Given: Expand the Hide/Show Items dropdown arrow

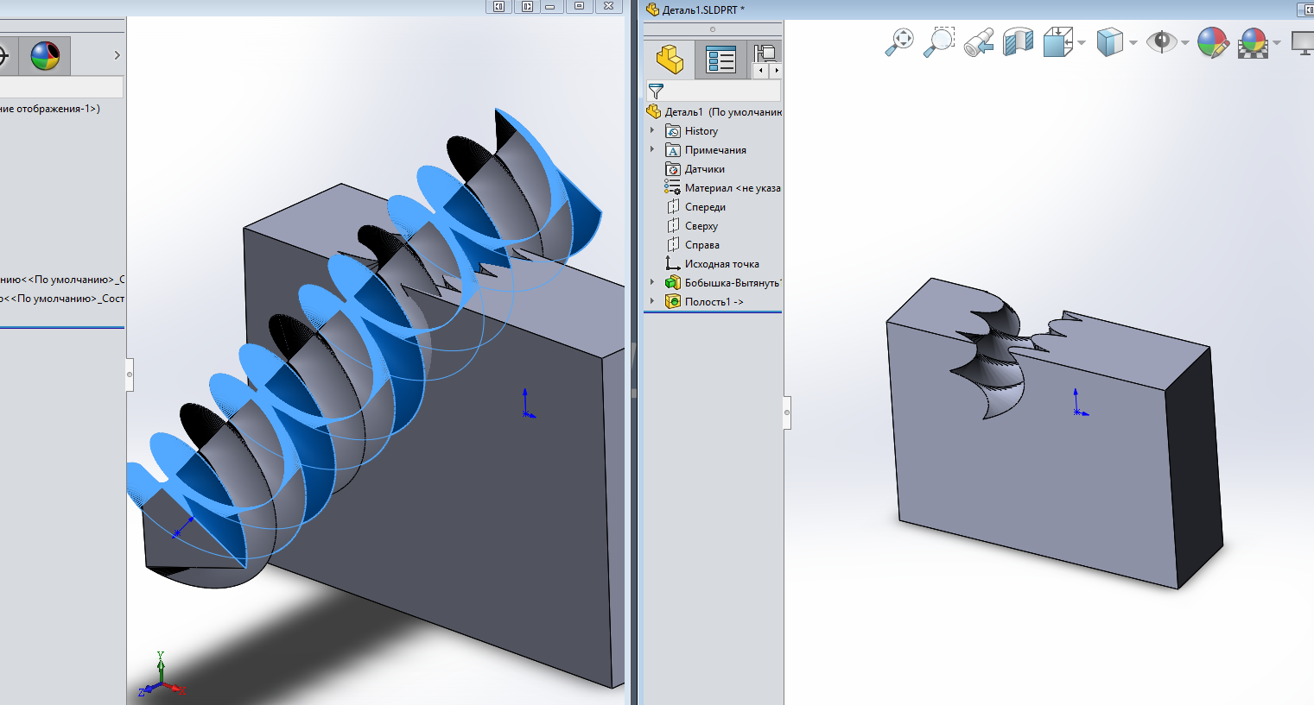Looking at the screenshot, I should point(1184,42).
